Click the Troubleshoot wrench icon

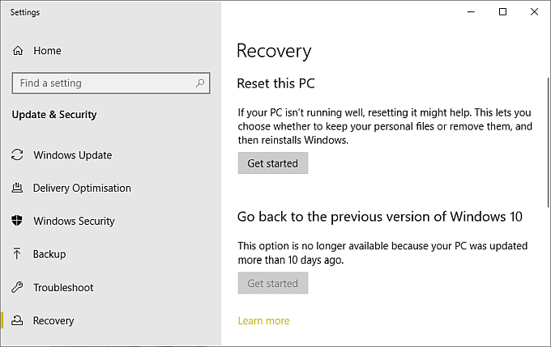pos(18,287)
